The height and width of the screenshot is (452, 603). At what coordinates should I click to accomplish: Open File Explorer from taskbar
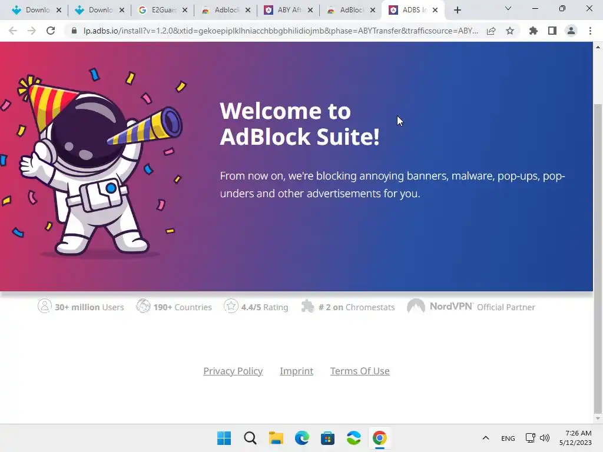pos(276,438)
